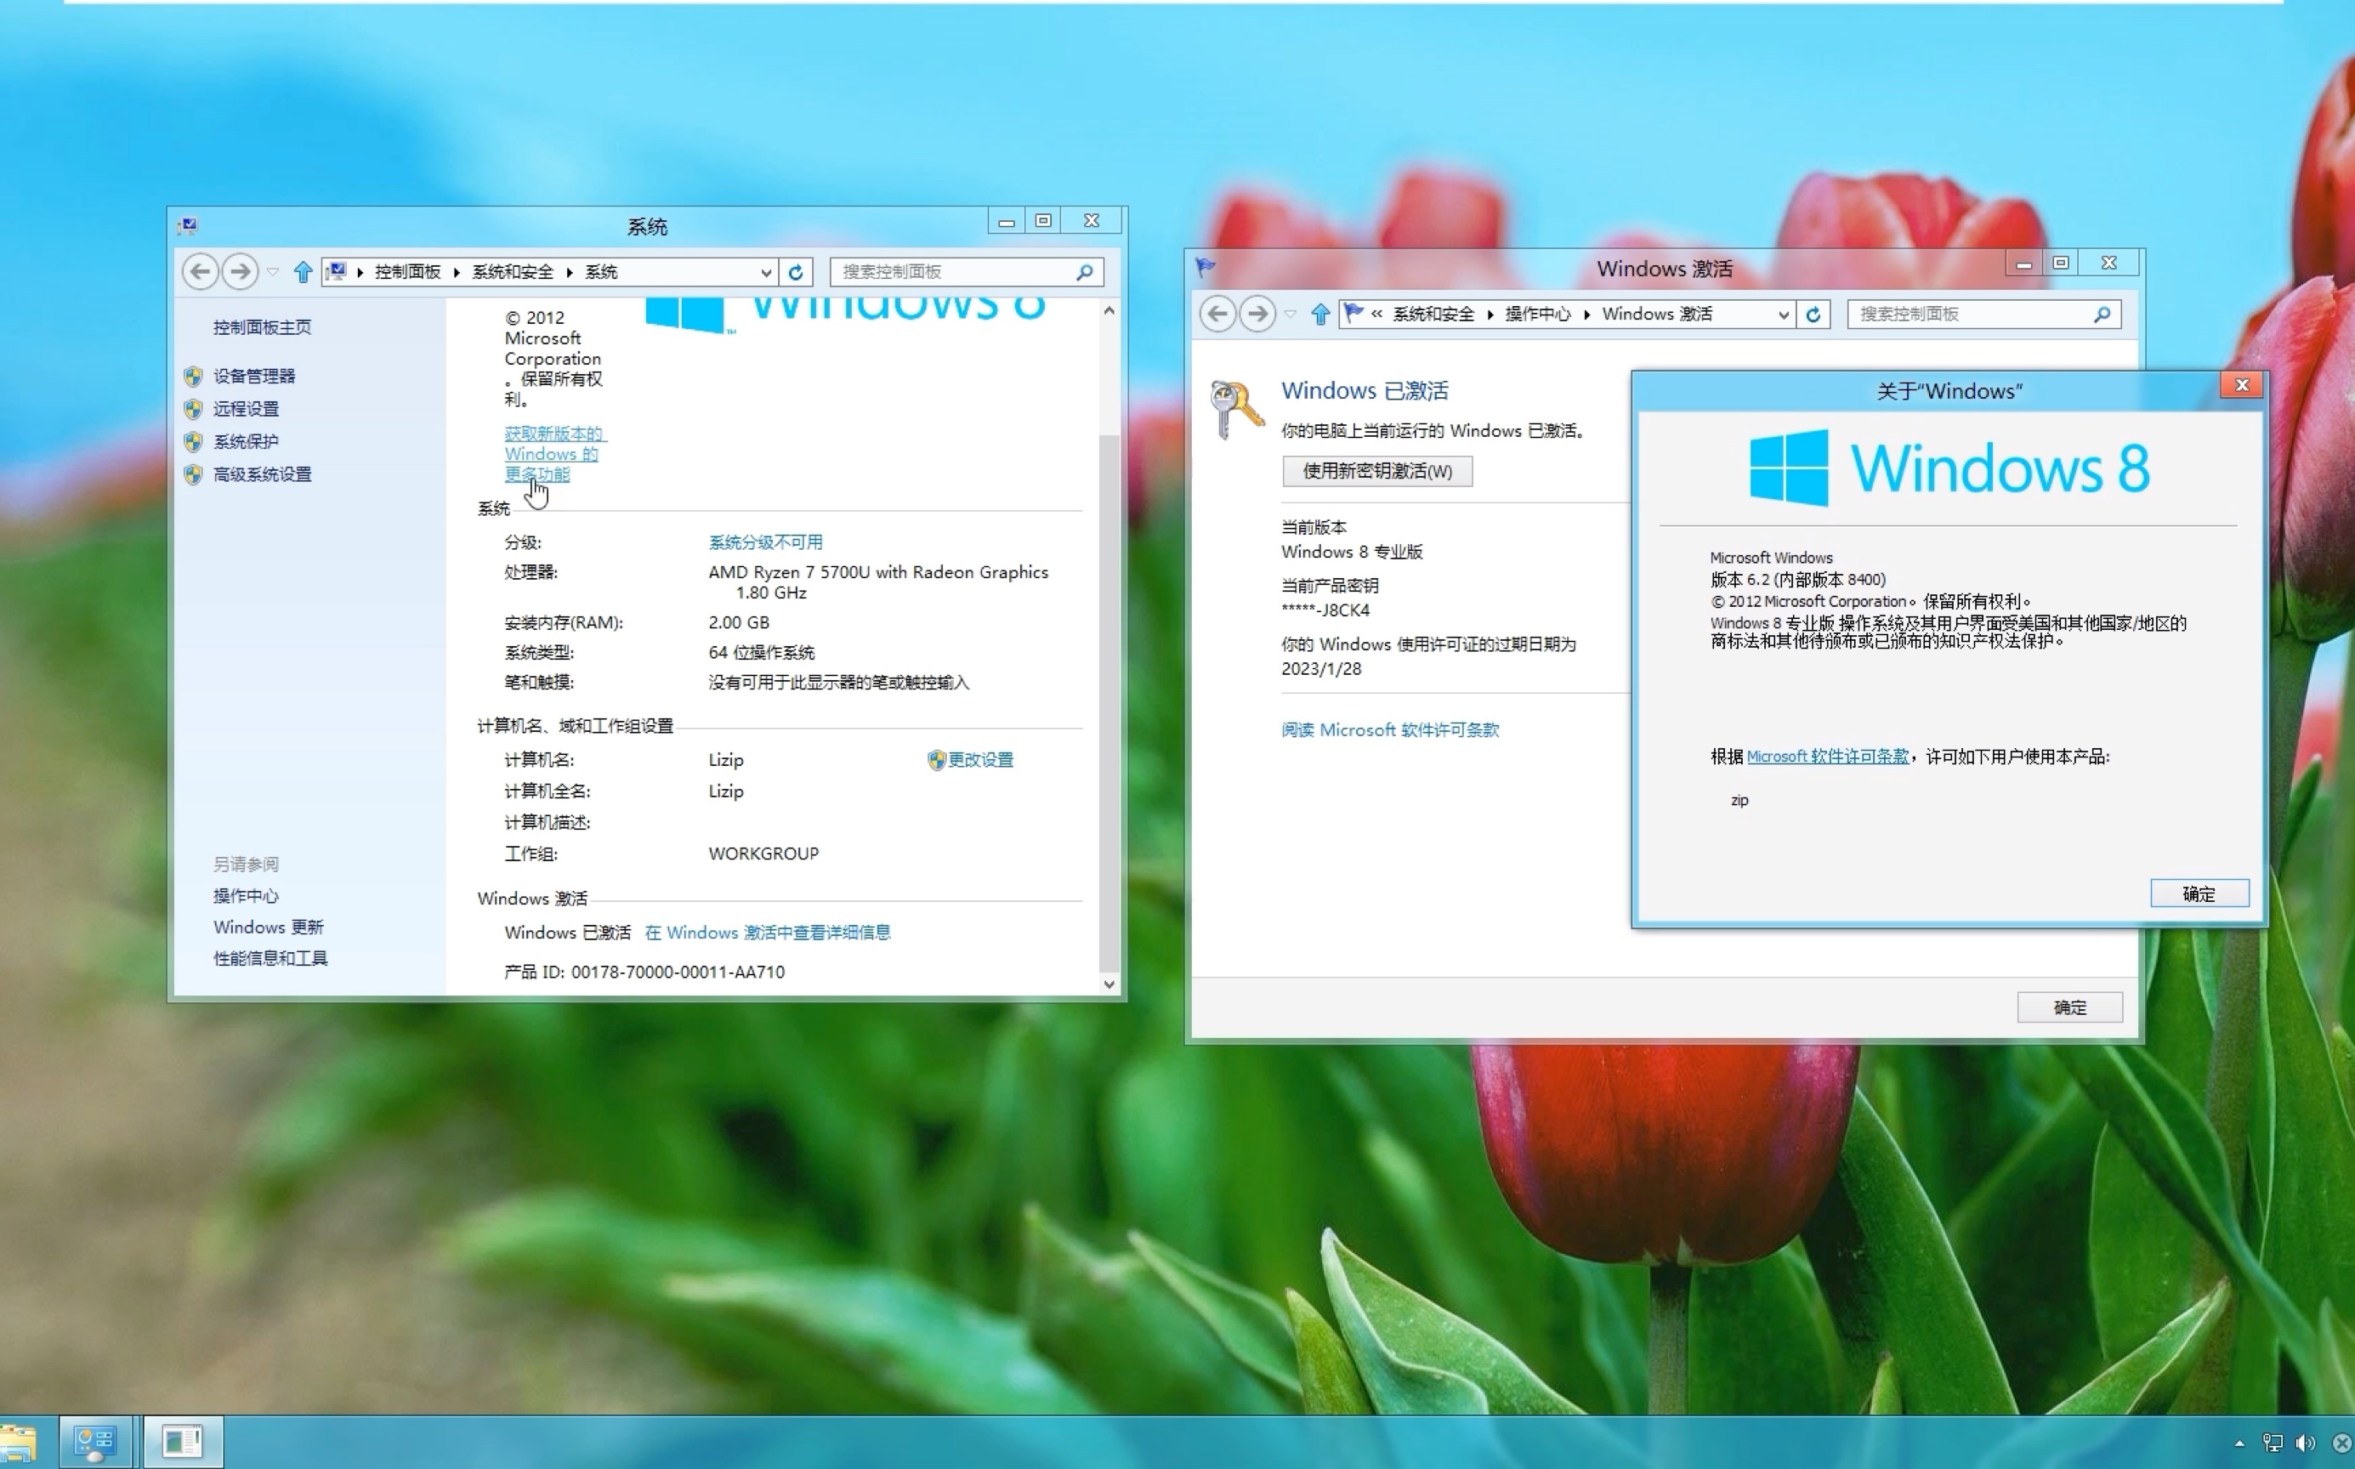Open Windows 更新 in the sidebar
The image size is (2355, 1469).
coord(268,927)
